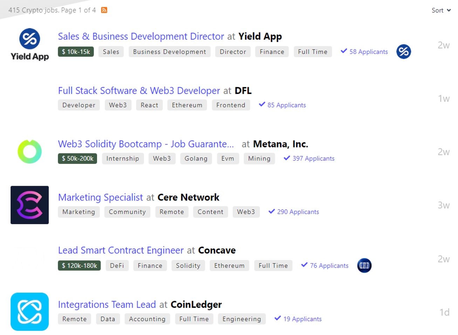The height and width of the screenshot is (335, 458).
Task: Click the Metana green ring logo
Action: point(30,151)
